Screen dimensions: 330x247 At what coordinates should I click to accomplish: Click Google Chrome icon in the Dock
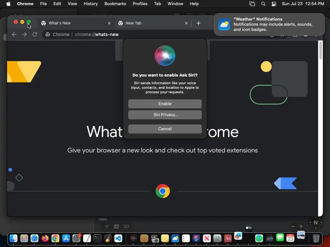(x=55, y=238)
